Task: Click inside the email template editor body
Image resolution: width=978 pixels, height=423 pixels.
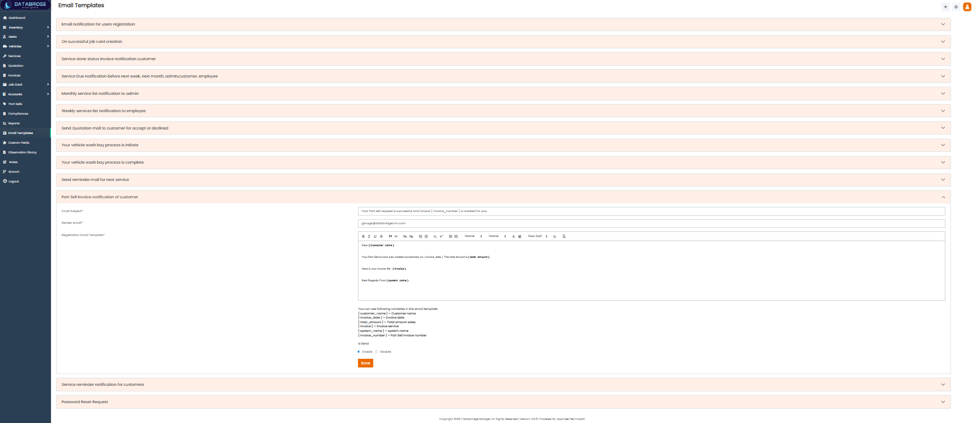Action: point(651,271)
